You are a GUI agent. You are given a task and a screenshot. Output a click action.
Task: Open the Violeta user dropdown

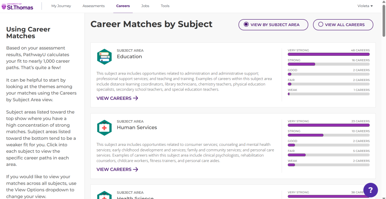pyautogui.click(x=365, y=6)
